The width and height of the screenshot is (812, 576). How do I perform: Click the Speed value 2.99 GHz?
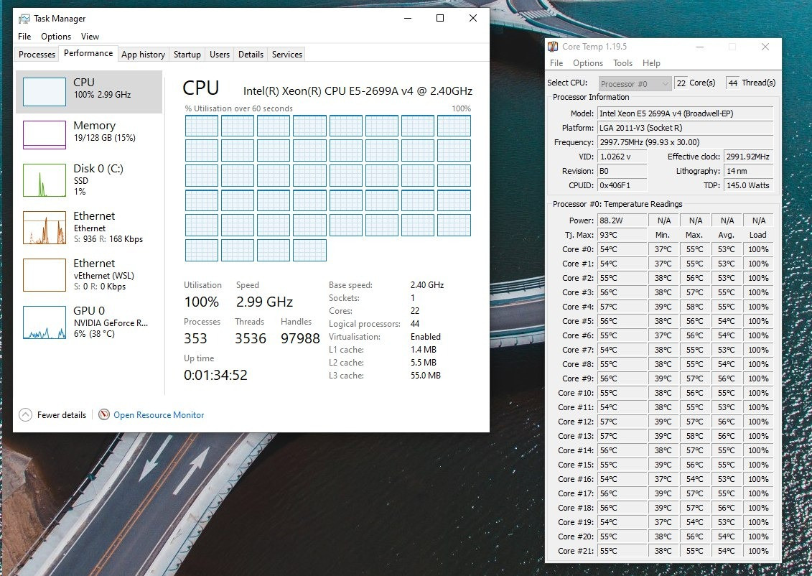pos(265,302)
